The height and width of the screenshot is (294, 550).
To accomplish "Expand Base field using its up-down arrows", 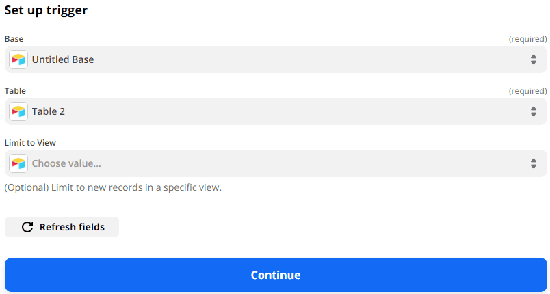I will [534, 59].
